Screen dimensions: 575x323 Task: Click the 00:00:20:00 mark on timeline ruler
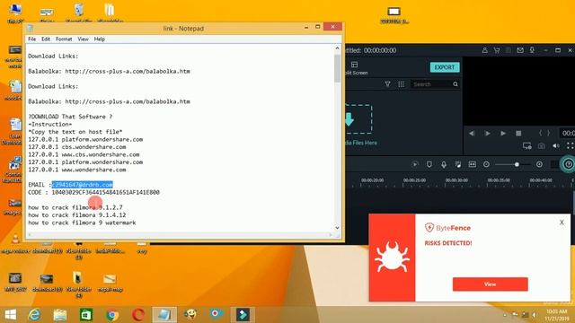(x=372, y=180)
